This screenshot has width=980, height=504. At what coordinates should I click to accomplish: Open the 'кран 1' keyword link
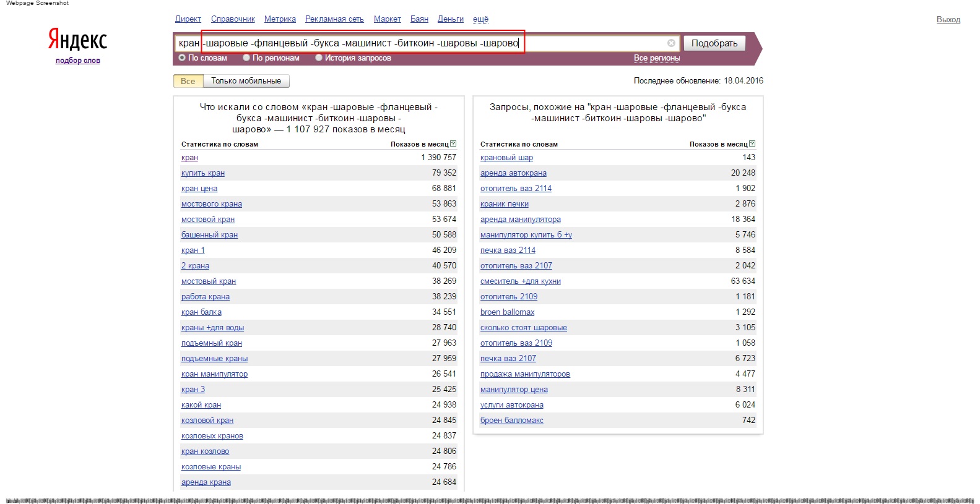click(193, 250)
